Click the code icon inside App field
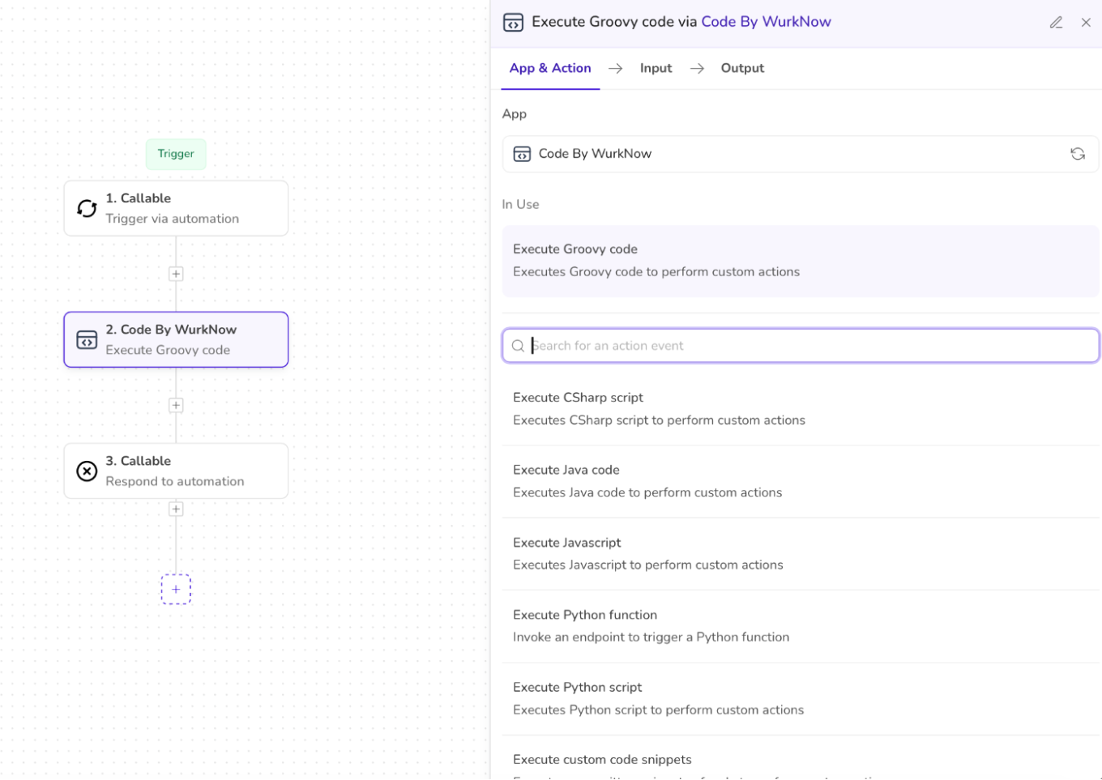This screenshot has width=1102, height=780. pos(522,154)
